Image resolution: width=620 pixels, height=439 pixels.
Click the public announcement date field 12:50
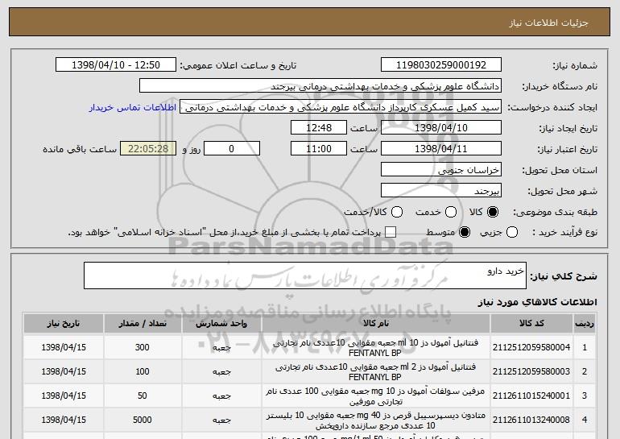coord(116,65)
